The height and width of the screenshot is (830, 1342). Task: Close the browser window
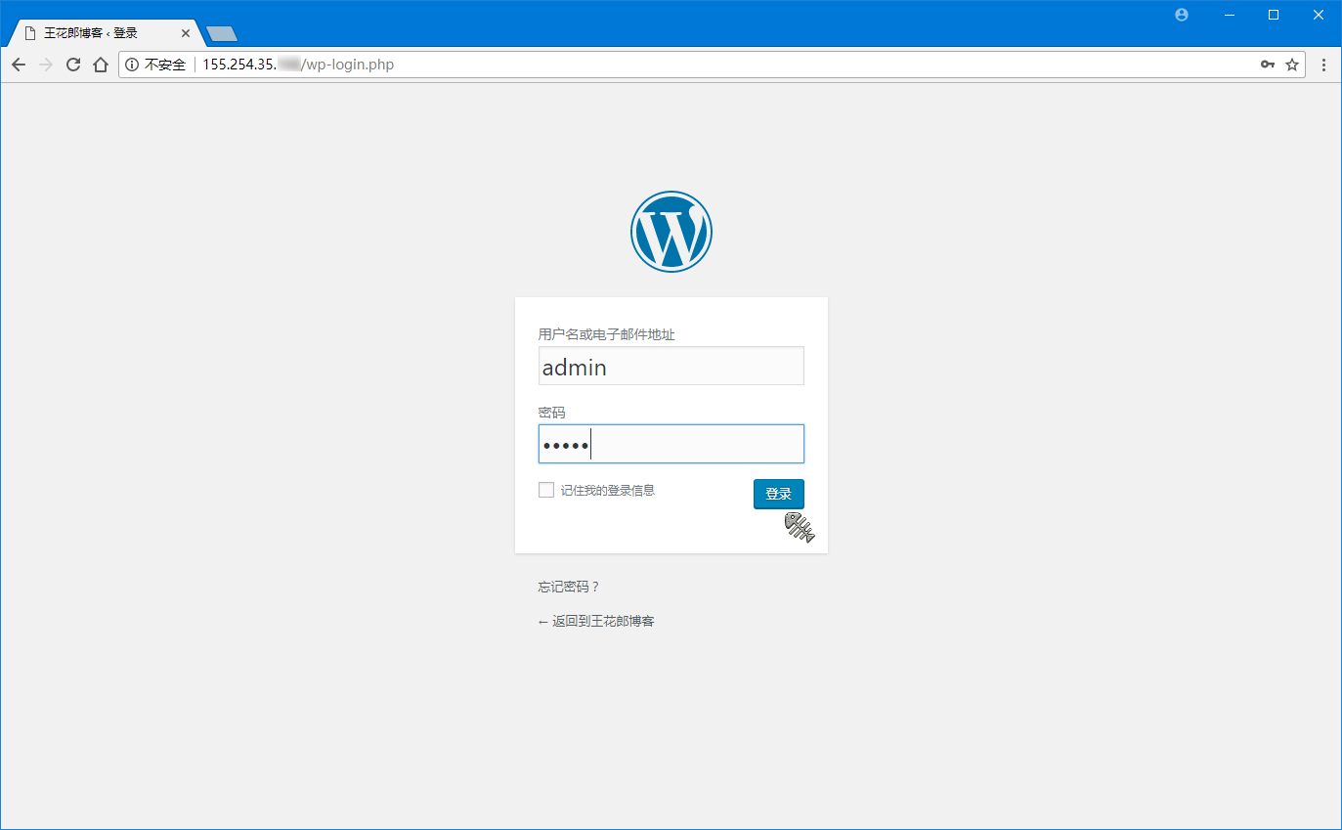click(x=1319, y=15)
